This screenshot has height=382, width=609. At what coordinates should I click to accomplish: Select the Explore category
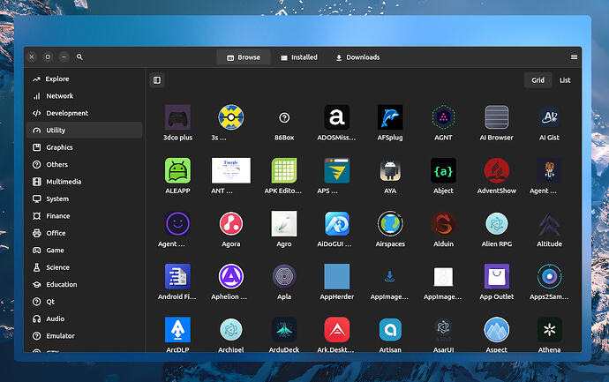tap(84, 79)
